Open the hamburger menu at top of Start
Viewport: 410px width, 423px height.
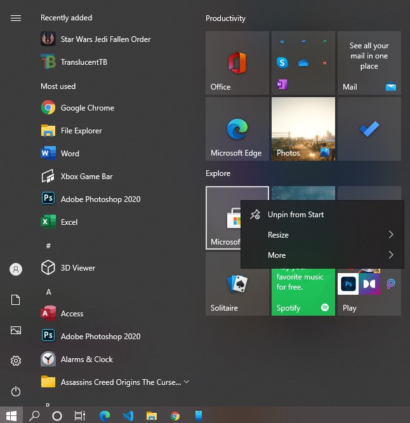coord(16,18)
